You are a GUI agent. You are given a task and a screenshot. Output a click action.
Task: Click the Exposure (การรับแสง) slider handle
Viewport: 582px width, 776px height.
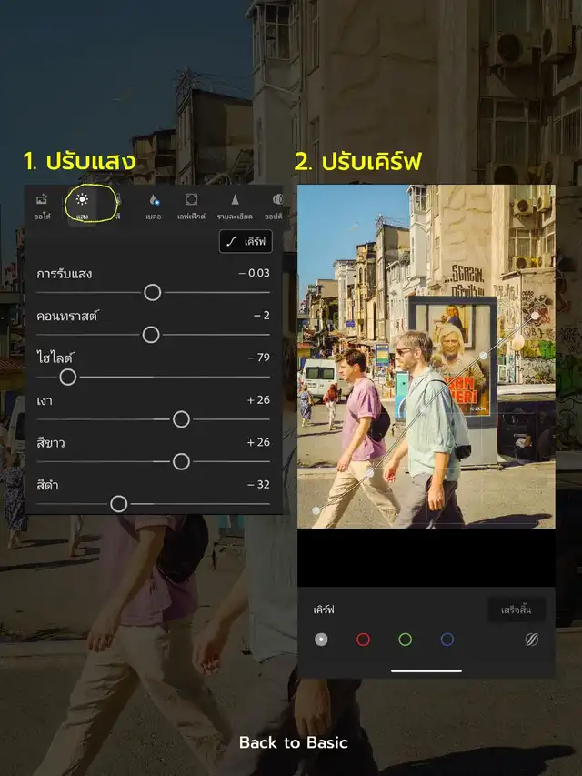[x=153, y=292]
